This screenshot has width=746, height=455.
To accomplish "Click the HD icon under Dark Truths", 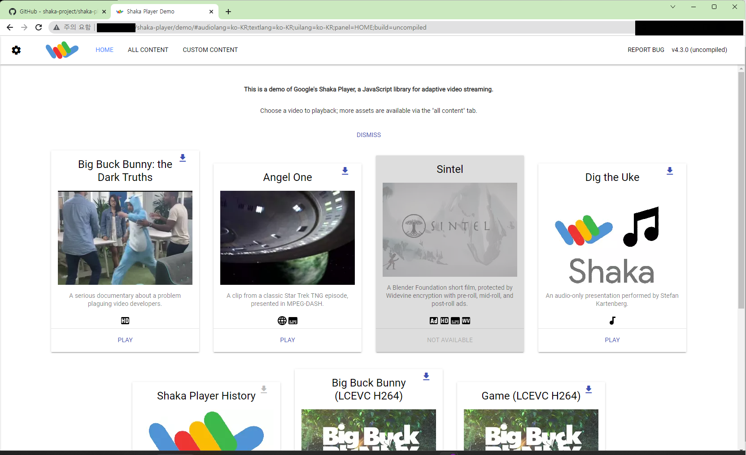I will click(x=125, y=321).
